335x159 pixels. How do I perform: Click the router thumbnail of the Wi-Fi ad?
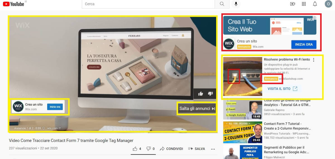(243, 77)
